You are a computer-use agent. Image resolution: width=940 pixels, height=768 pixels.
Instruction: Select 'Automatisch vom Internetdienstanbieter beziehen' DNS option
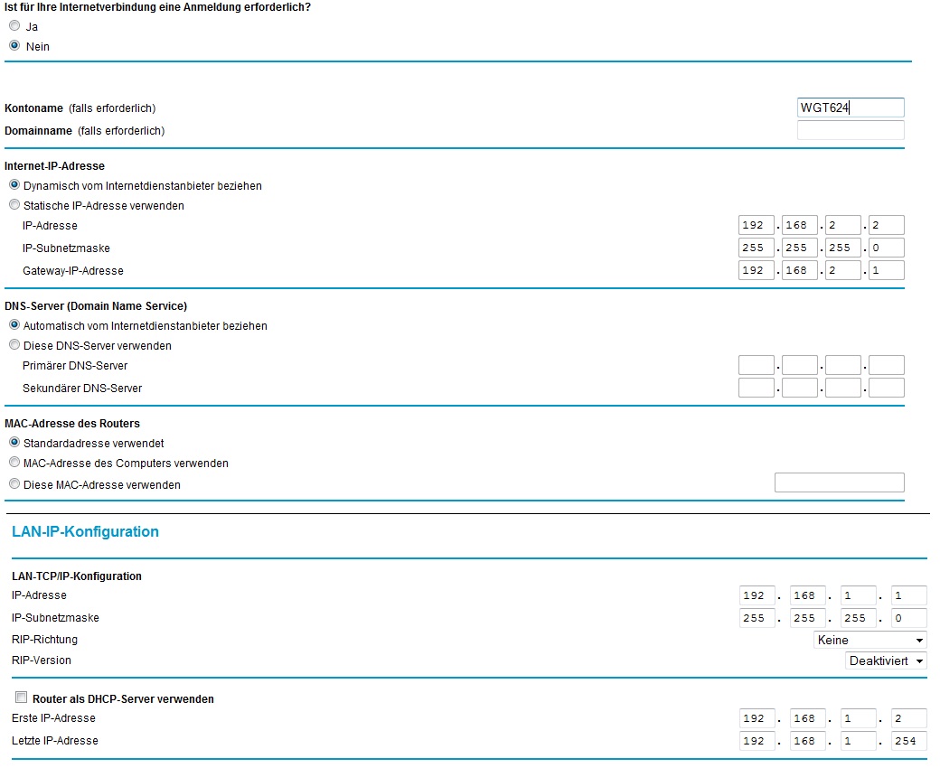[x=14, y=325]
